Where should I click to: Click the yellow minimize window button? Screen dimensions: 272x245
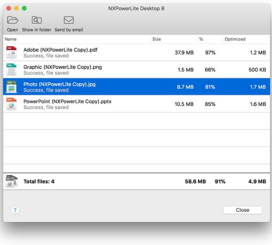[16, 8]
